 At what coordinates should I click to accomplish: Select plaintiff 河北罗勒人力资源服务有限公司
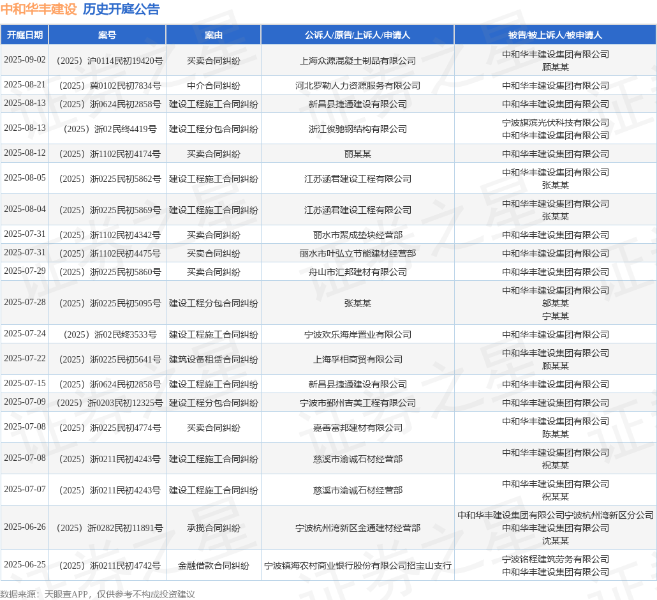click(357, 86)
